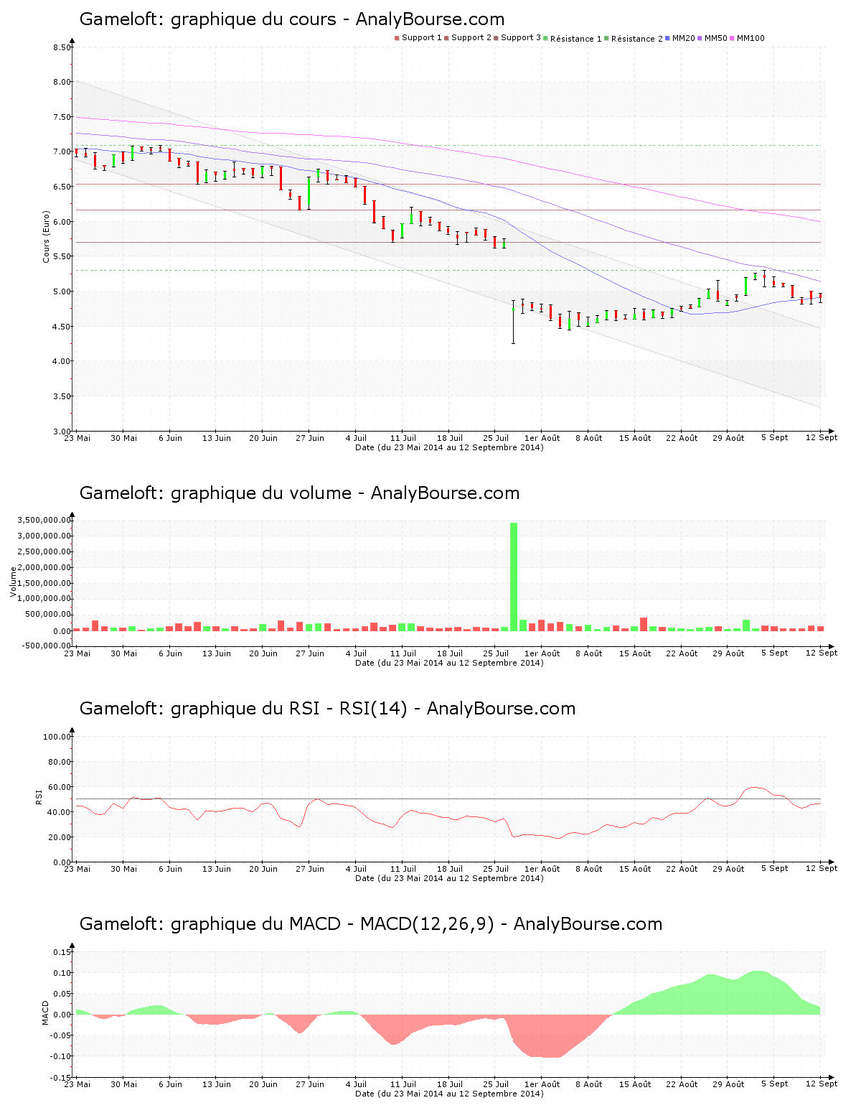Click '20.00' on the RSI axis
Viewport: 861px width, 1113px height.
click(x=60, y=837)
